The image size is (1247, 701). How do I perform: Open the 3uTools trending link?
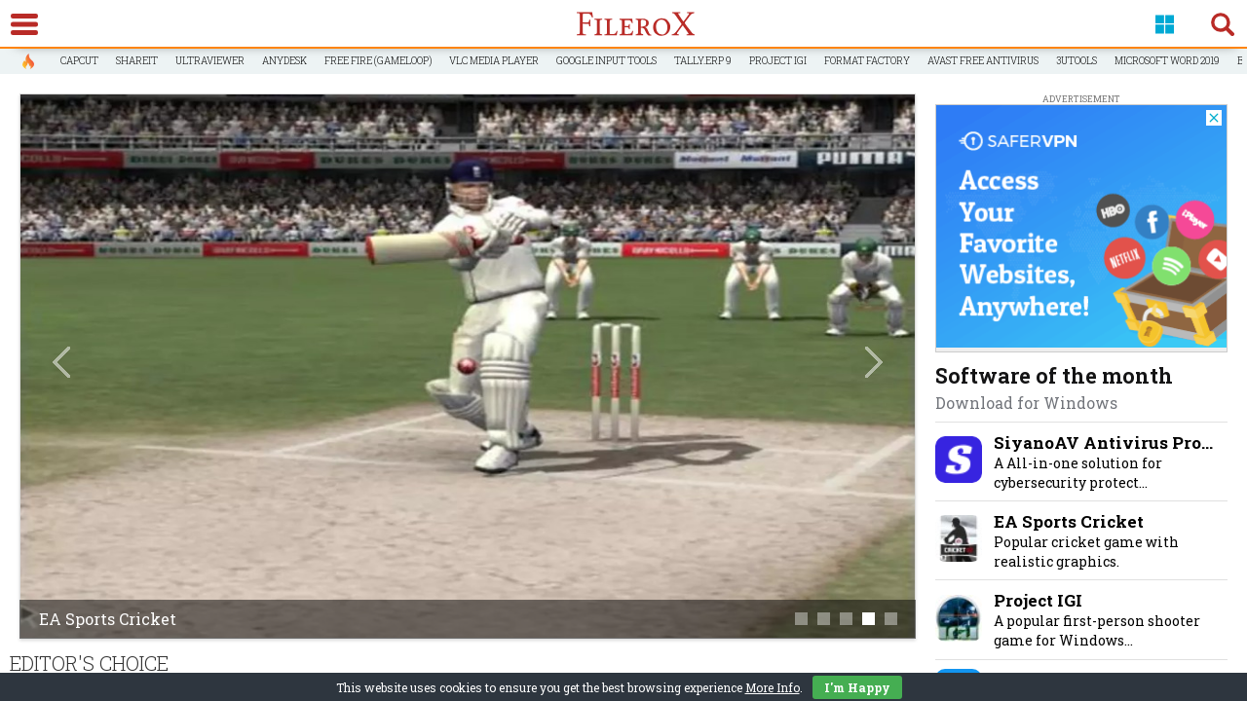click(1077, 61)
